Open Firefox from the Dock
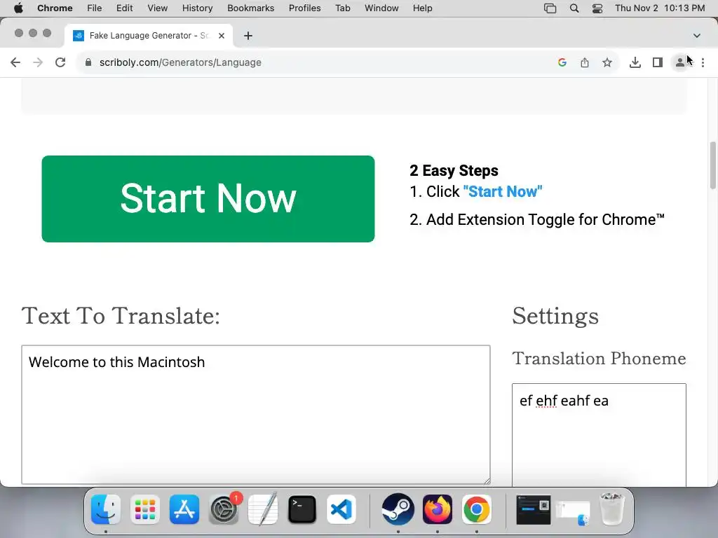The height and width of the screenshot is (538, 718). pyautogui.click(x=438, y=509)
